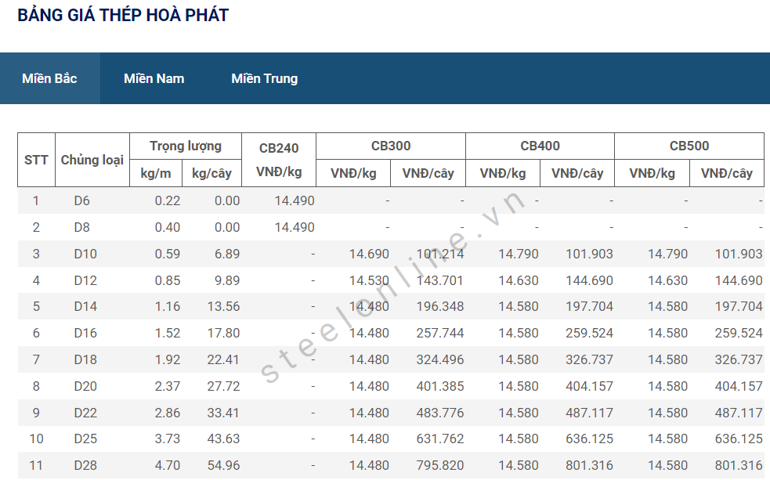
Task: Click the value 401.385 in D20 row
Action: (440, 386)
